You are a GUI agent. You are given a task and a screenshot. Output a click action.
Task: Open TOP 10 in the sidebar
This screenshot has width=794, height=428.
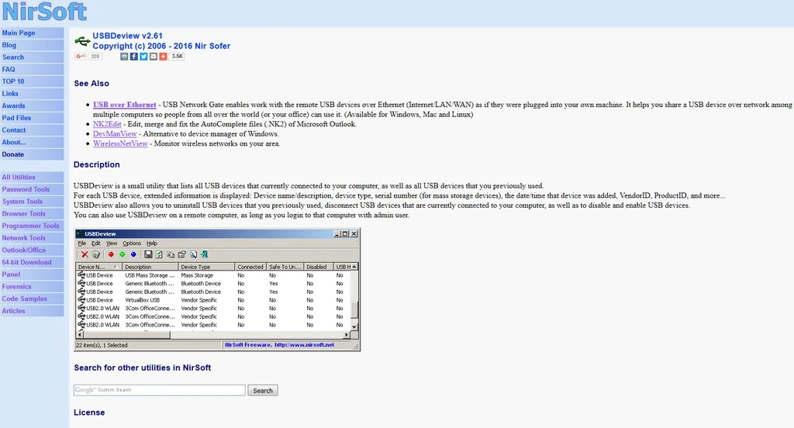coord(32,81)
